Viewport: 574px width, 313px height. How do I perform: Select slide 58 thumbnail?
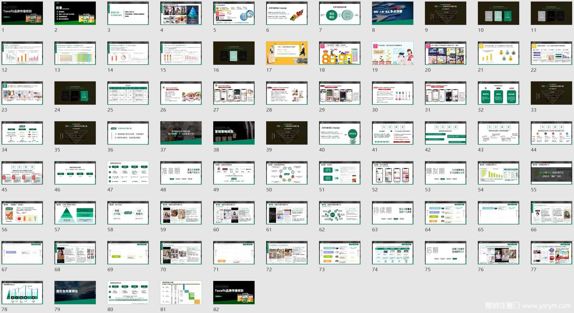tap(128, 213)
